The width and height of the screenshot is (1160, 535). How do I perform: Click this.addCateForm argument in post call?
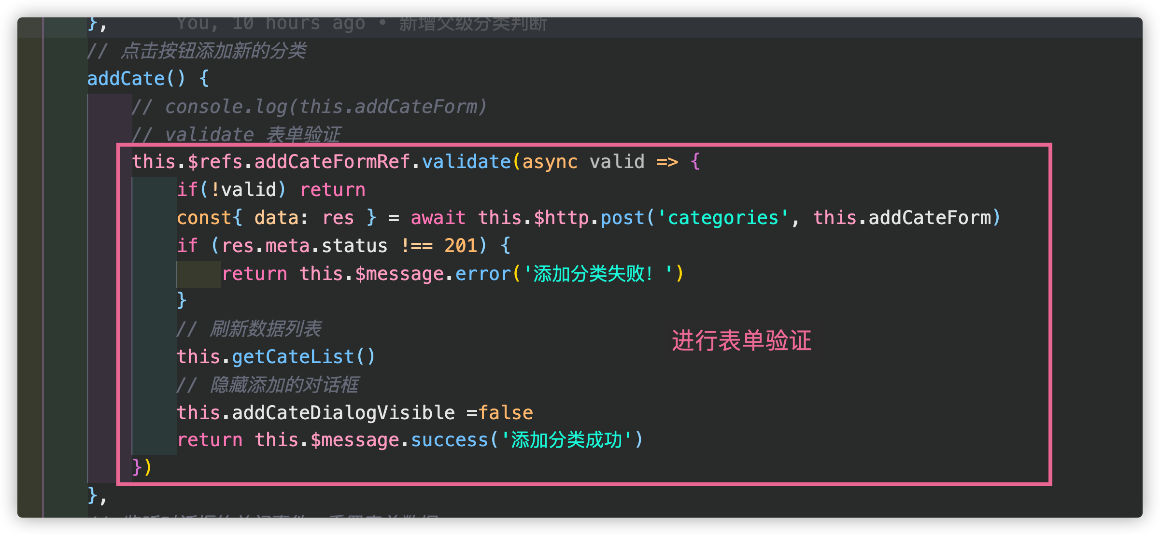pyautogui.click(x=902, y=218)
